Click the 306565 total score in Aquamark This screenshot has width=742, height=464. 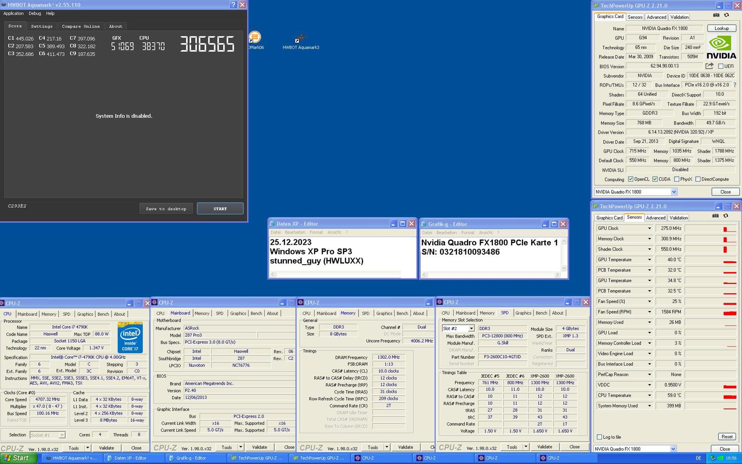(x=207, y=44)
